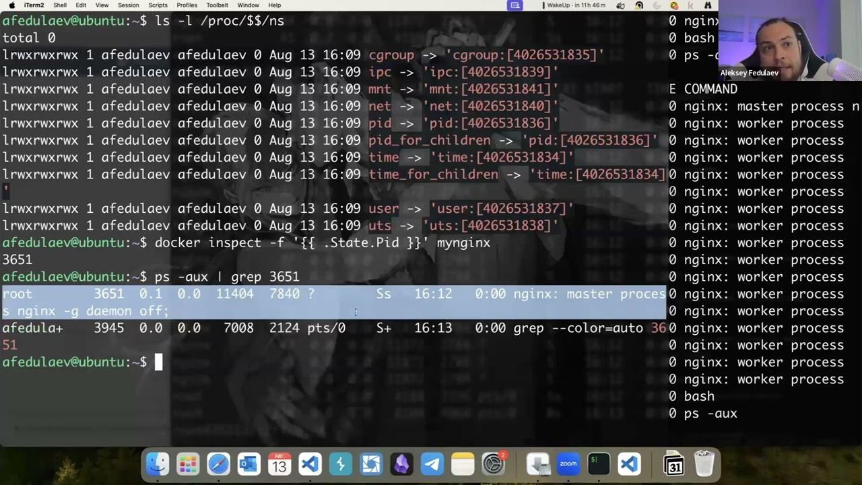Screen dimensions: 862x485
Task: Click the 'pid_for_children' namespace name
Action: [430, 140]
